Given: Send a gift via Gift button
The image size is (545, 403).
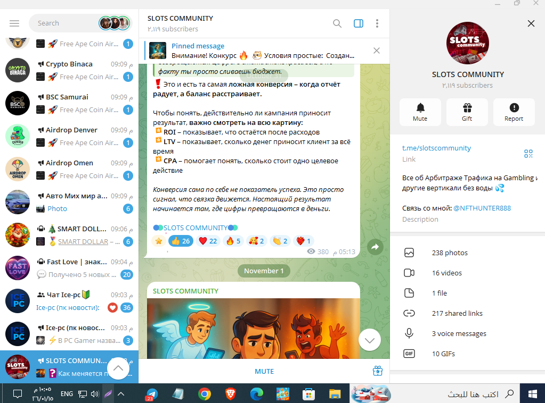Looking at the screenshot, I should pyautogui.click(x=467, y=112).
